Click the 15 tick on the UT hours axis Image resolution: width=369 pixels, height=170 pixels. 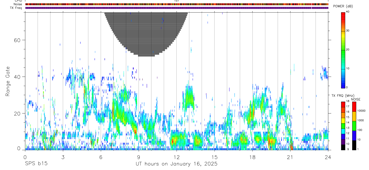click(214, 157)
